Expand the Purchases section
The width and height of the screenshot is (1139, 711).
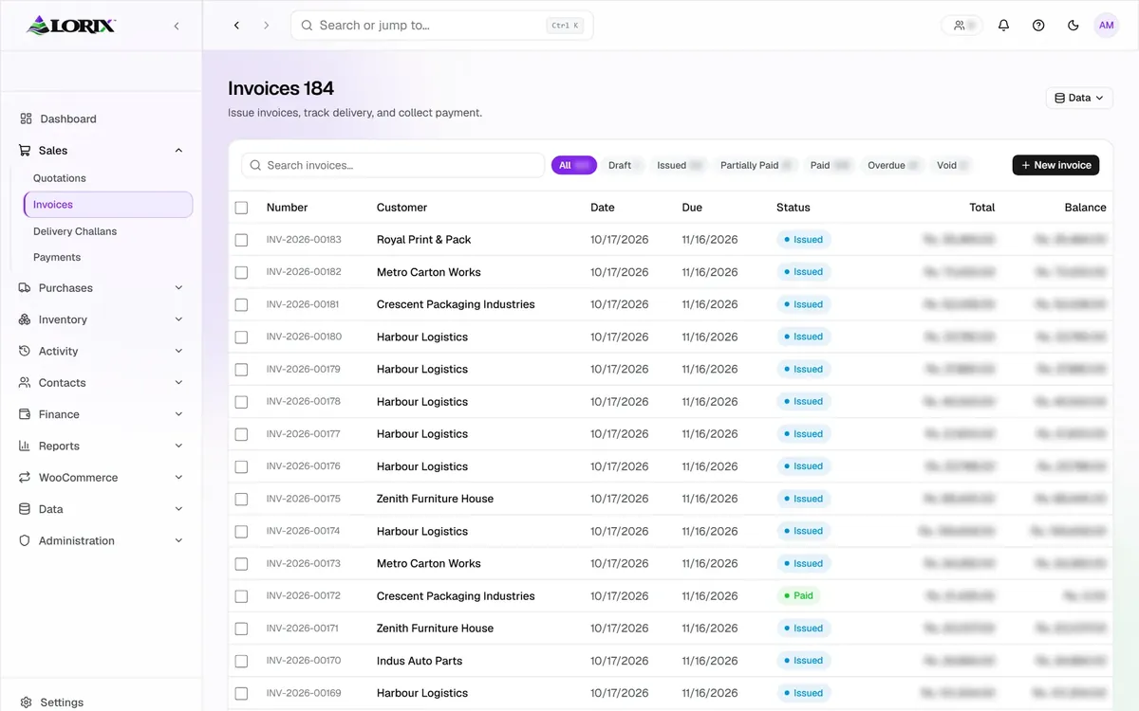click(178, 287)
